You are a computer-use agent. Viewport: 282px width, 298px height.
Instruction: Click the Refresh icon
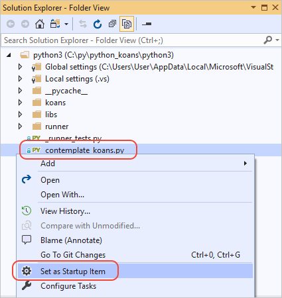click(98, 24)
